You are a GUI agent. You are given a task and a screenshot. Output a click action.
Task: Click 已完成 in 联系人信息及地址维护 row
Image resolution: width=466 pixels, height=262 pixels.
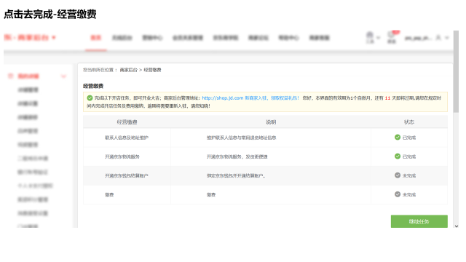click(x=409, y=138)
